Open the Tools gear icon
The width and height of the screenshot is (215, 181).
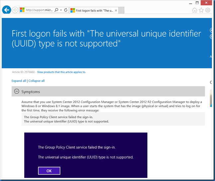click(x=208, y=10)
